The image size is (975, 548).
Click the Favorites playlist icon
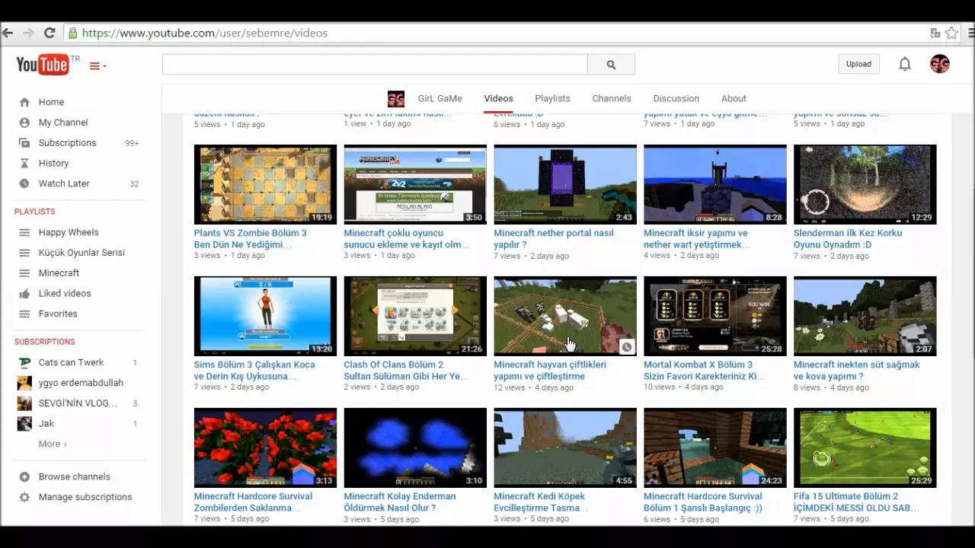pyautogui.click(x=24, y=314)
